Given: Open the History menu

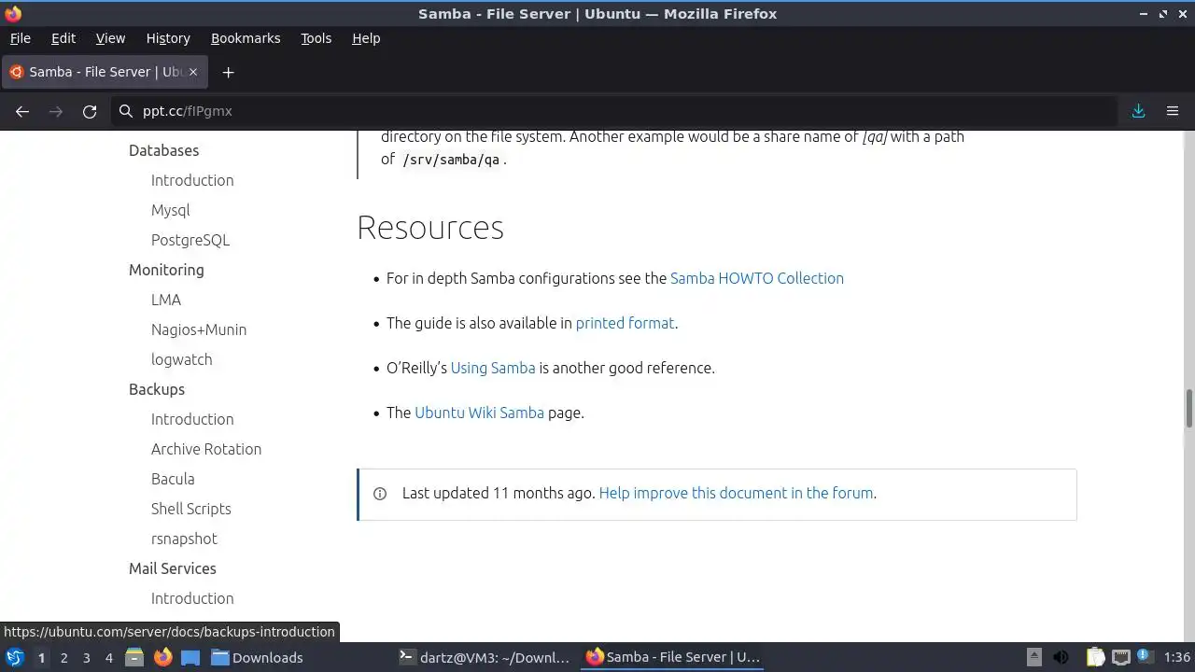Looking at the screenshot, I should (168, 38).
